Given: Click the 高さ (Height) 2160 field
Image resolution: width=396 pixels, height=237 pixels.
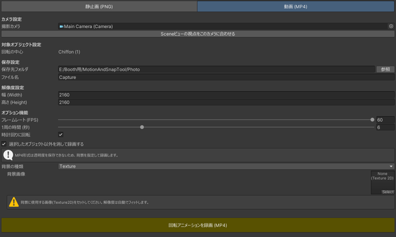Looking at the screenshot, I should click(226, 103).
